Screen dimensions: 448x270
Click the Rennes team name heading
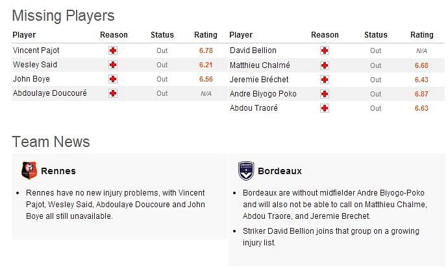(58, 171)
